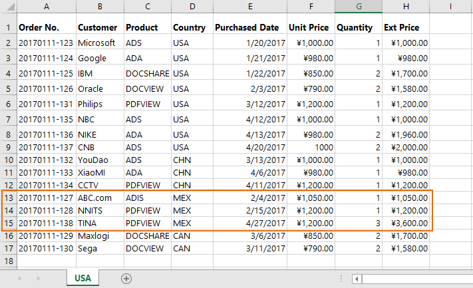
Task: Click CAN country in Sega row
Action: (x=192, y=249)
